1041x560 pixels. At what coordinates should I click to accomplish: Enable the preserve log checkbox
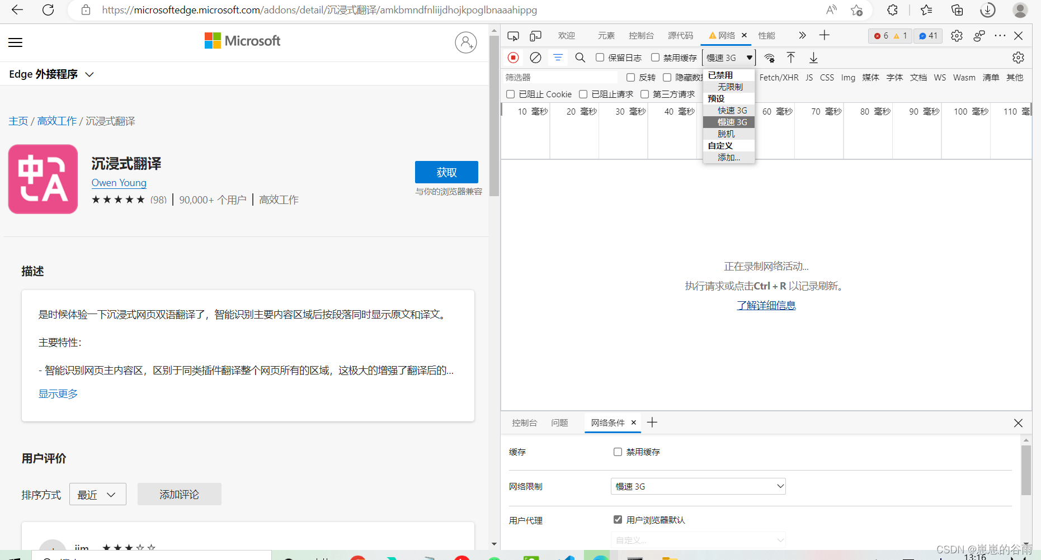pyautogui.click(x=600, y=58)
